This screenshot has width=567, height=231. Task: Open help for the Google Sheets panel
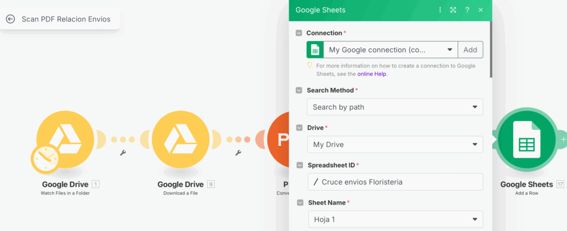click(467, 10)
